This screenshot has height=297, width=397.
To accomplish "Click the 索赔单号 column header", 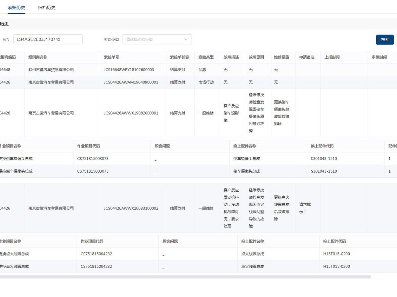I will (x=111, y=57).
